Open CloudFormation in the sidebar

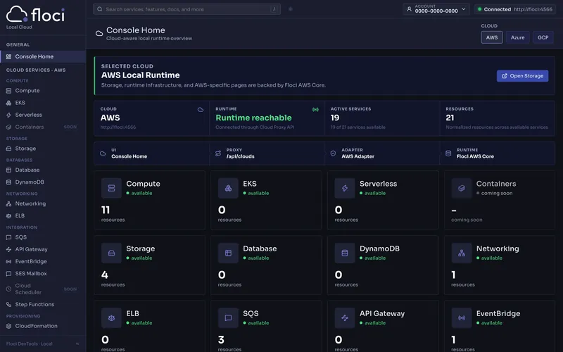[x=43, y=326]
